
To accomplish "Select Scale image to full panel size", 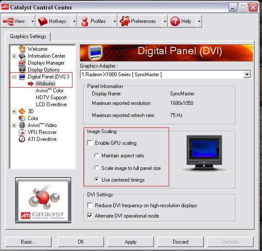I will tap(97, 168).
